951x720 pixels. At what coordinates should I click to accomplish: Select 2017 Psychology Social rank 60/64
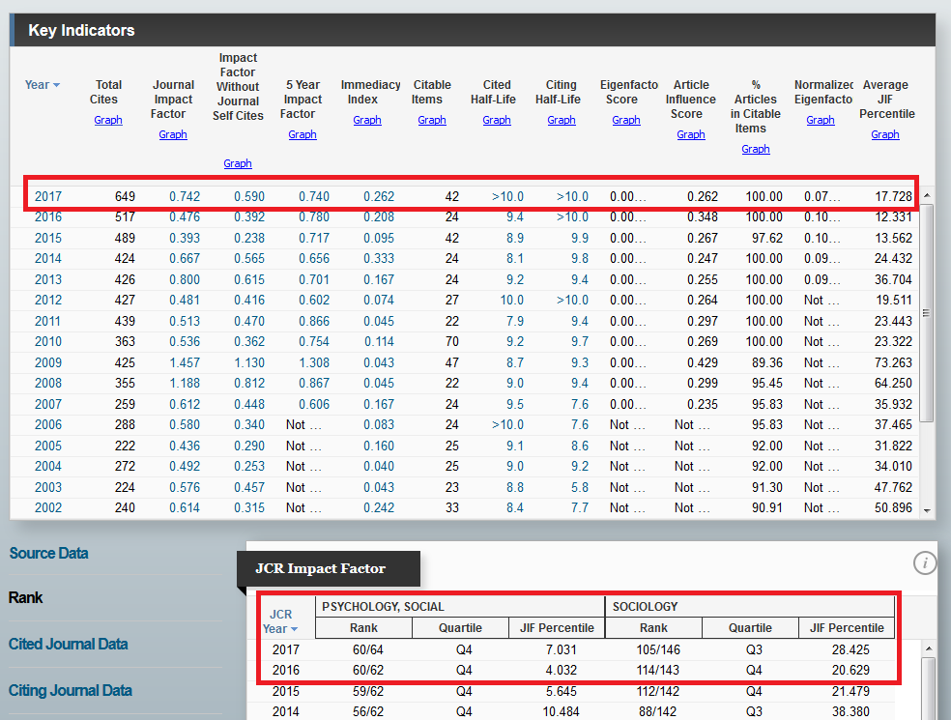(368, 649)
